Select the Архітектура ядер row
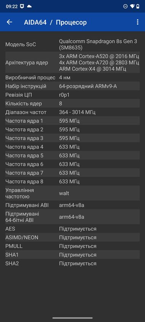The height and width of the screenshot is (322, 145). pos(72,62)
